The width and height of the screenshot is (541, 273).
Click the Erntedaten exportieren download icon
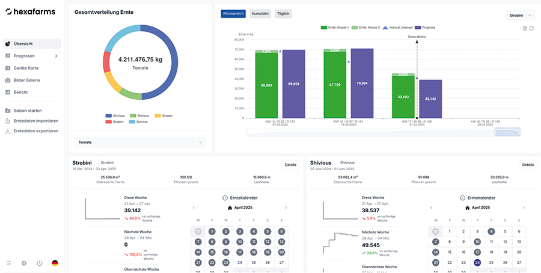point(7,130)
